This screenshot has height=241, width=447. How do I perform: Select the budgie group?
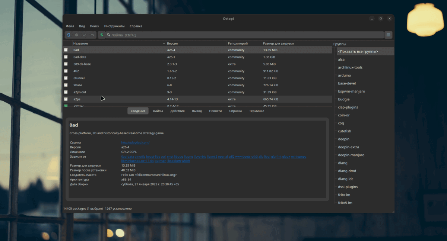(x=343, y=99)
